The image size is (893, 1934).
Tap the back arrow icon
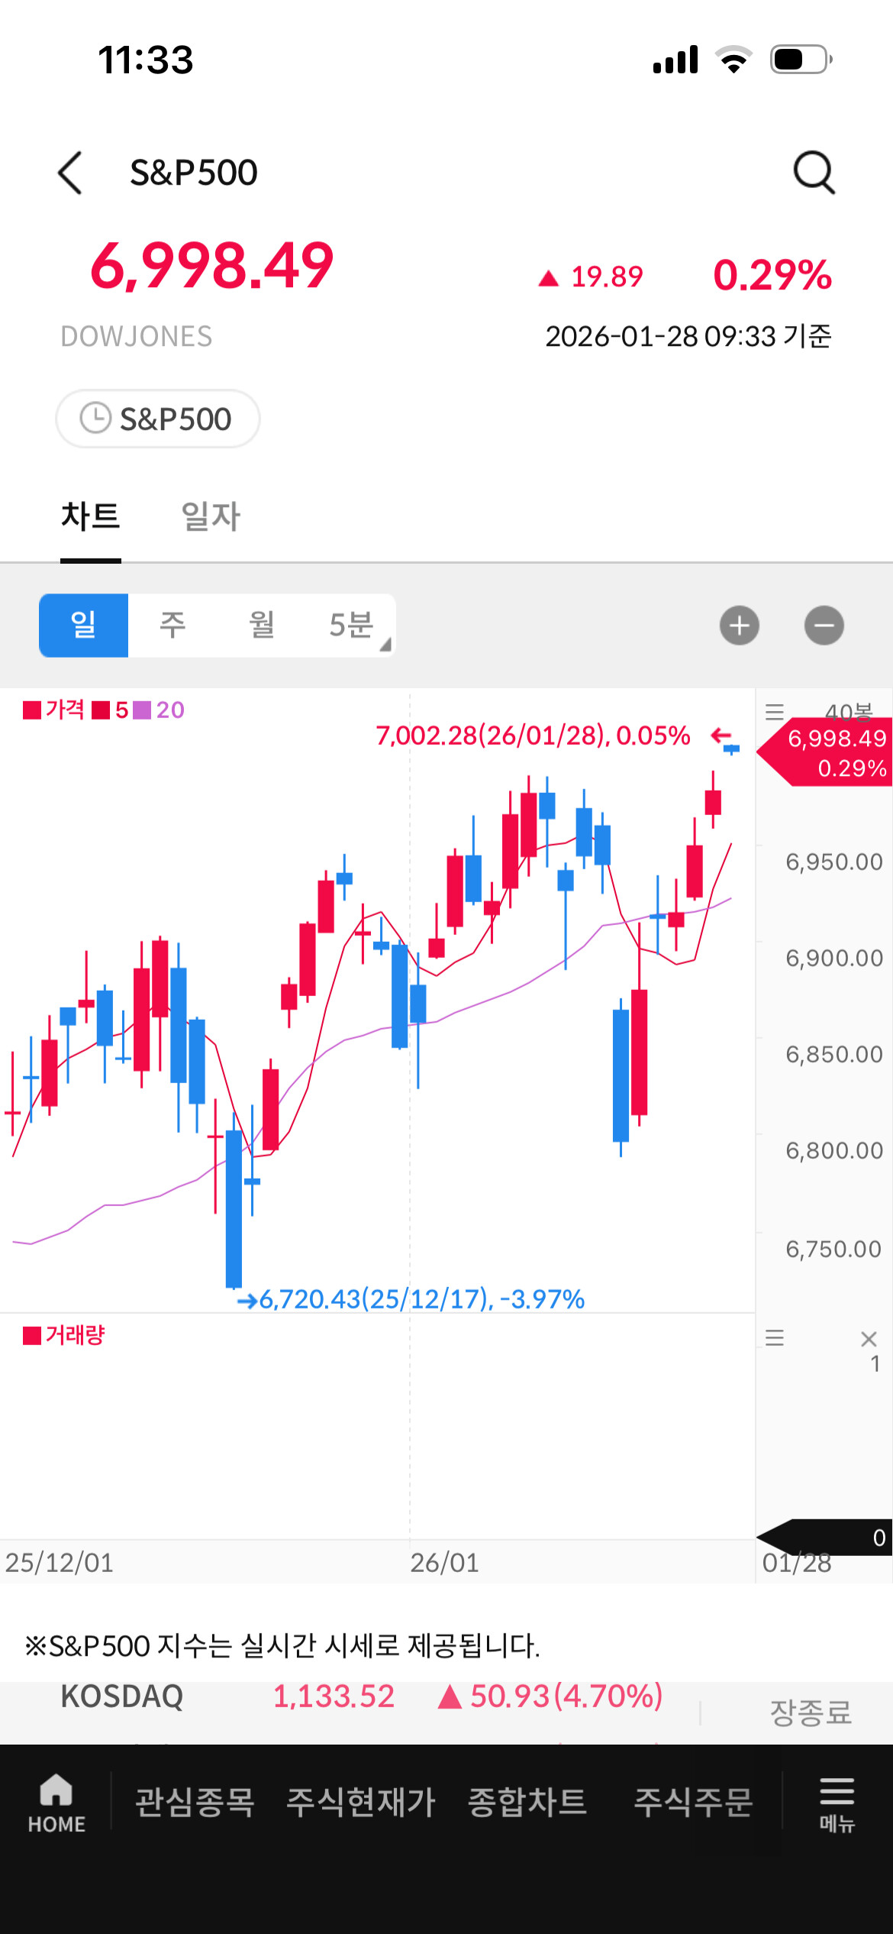(x=70, y=173)
